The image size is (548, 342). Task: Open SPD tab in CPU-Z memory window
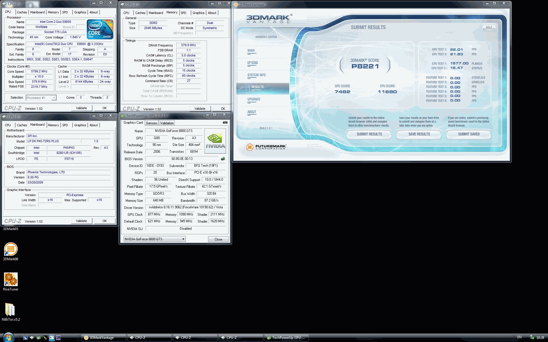pyautogui.click(x=184, y=13)
